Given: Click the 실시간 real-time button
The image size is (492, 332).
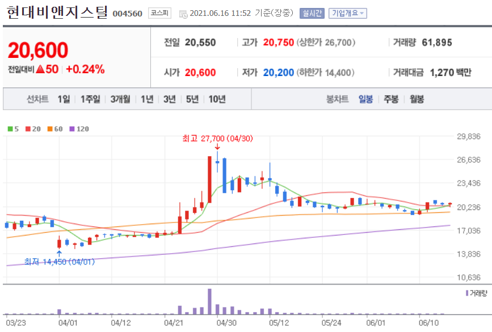Looking at the screenshot, I should pos(312,13).
